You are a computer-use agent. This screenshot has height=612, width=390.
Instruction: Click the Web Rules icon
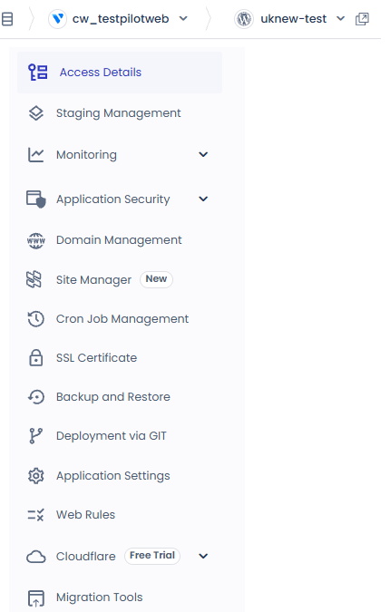tap(36, 515)
